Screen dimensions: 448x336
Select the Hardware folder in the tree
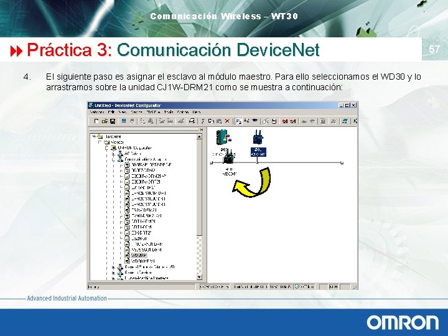[x=113, y=136]
